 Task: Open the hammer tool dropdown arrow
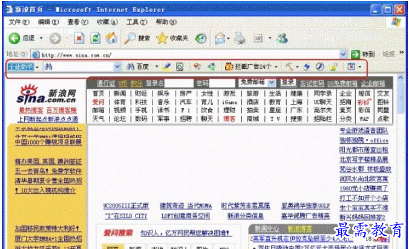[x=297, y=67]
